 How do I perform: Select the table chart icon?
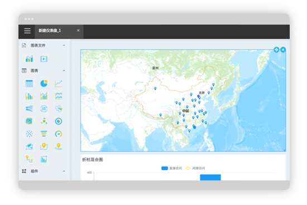tap(29, 83)
